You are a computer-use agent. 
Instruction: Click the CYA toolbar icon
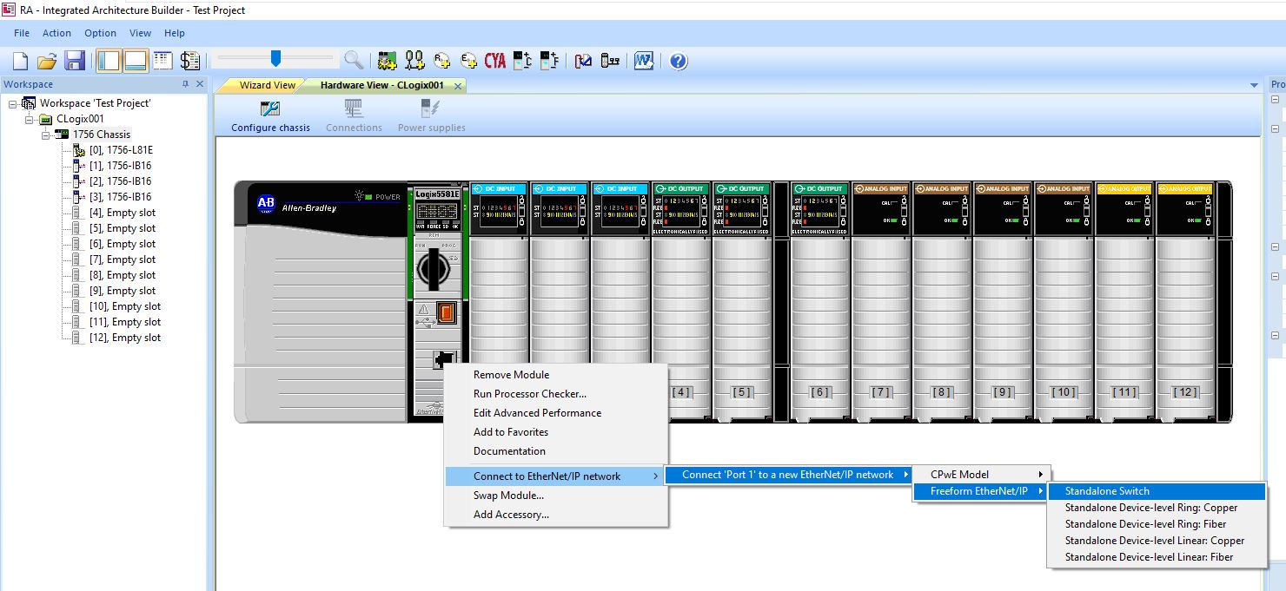[495, 61]
